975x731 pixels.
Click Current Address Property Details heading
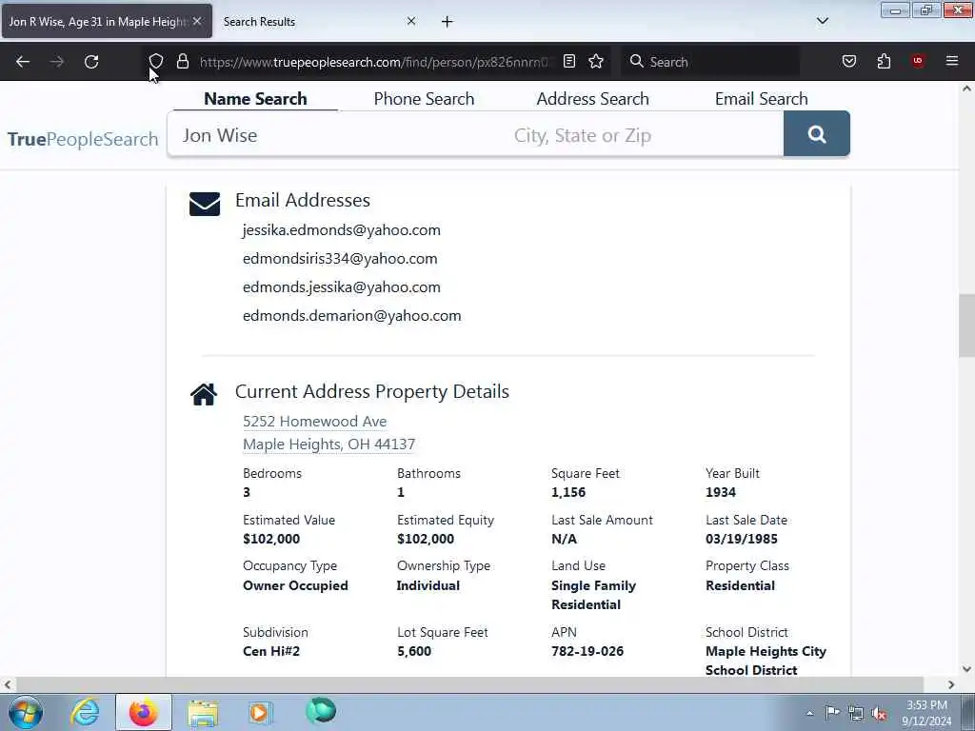coord(372,391)
